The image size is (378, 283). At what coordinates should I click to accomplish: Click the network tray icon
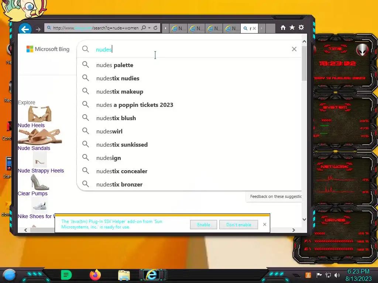pos(328,275)
